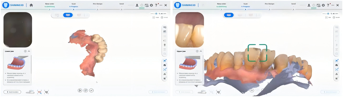Click second icon in left window's side toolbar

(165, 32)
